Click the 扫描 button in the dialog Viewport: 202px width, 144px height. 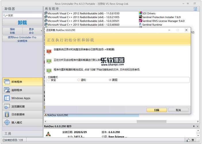click(x=157, y=110)
